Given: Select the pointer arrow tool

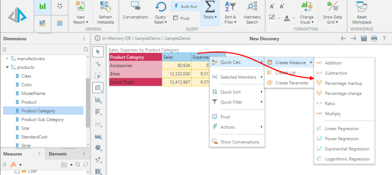Looking at the screenshot, I should [x=98, y=52].
